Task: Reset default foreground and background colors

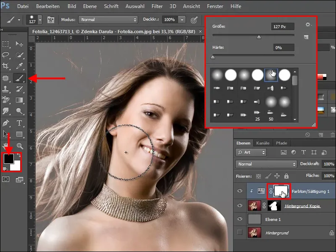Action: (x=5, y=169)
